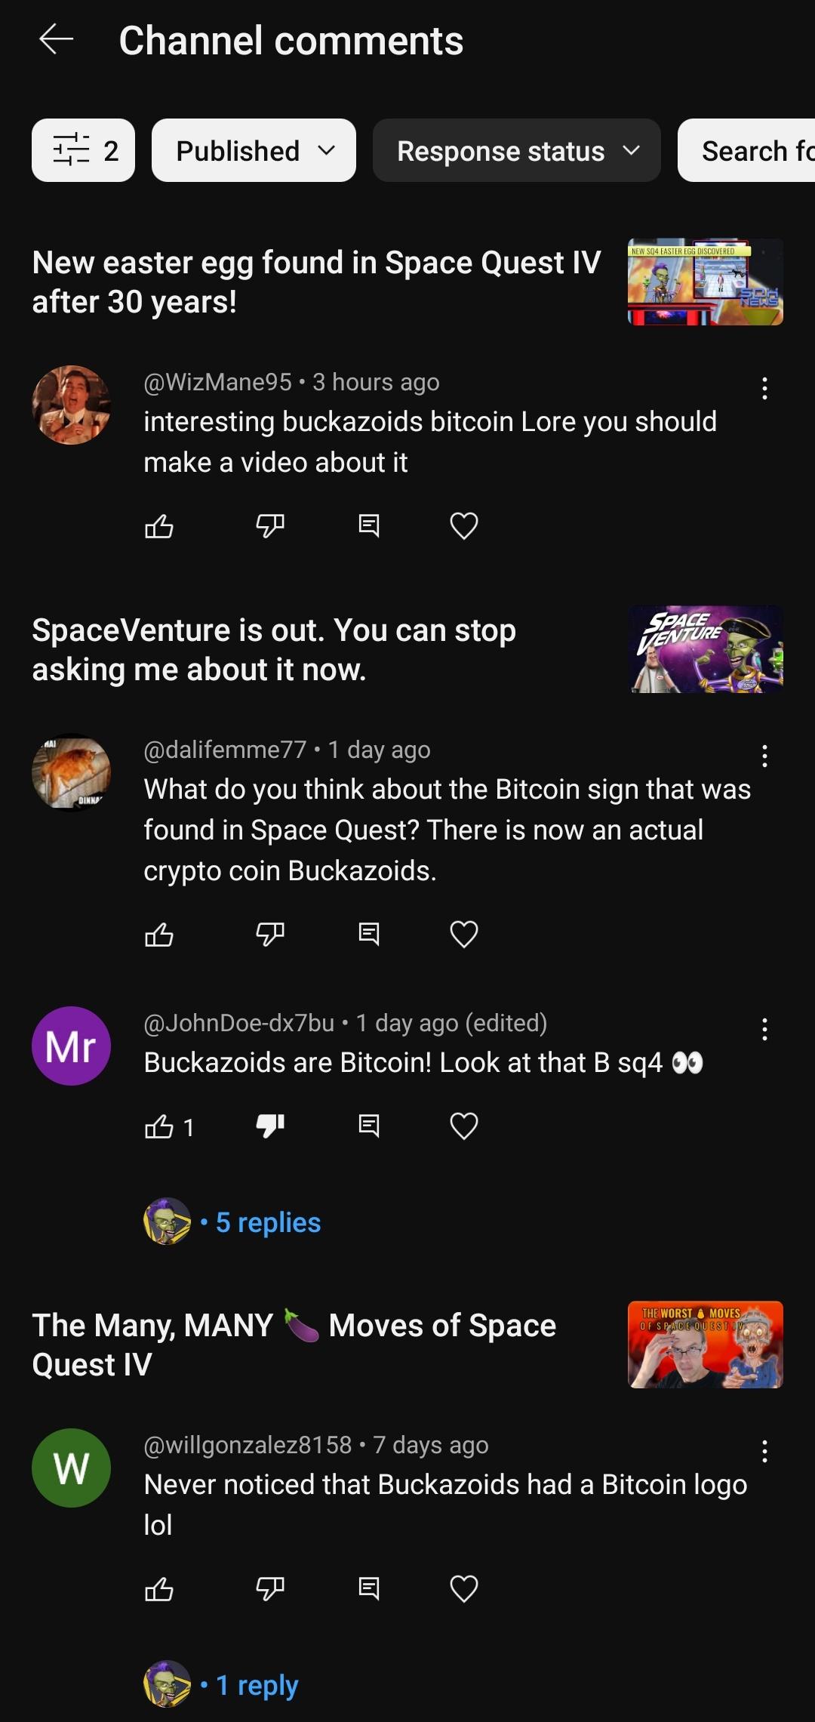Open the SpaceVenture video thumbnail
The height and width of the screenshot is (1722, 815).
click(706, 649)
